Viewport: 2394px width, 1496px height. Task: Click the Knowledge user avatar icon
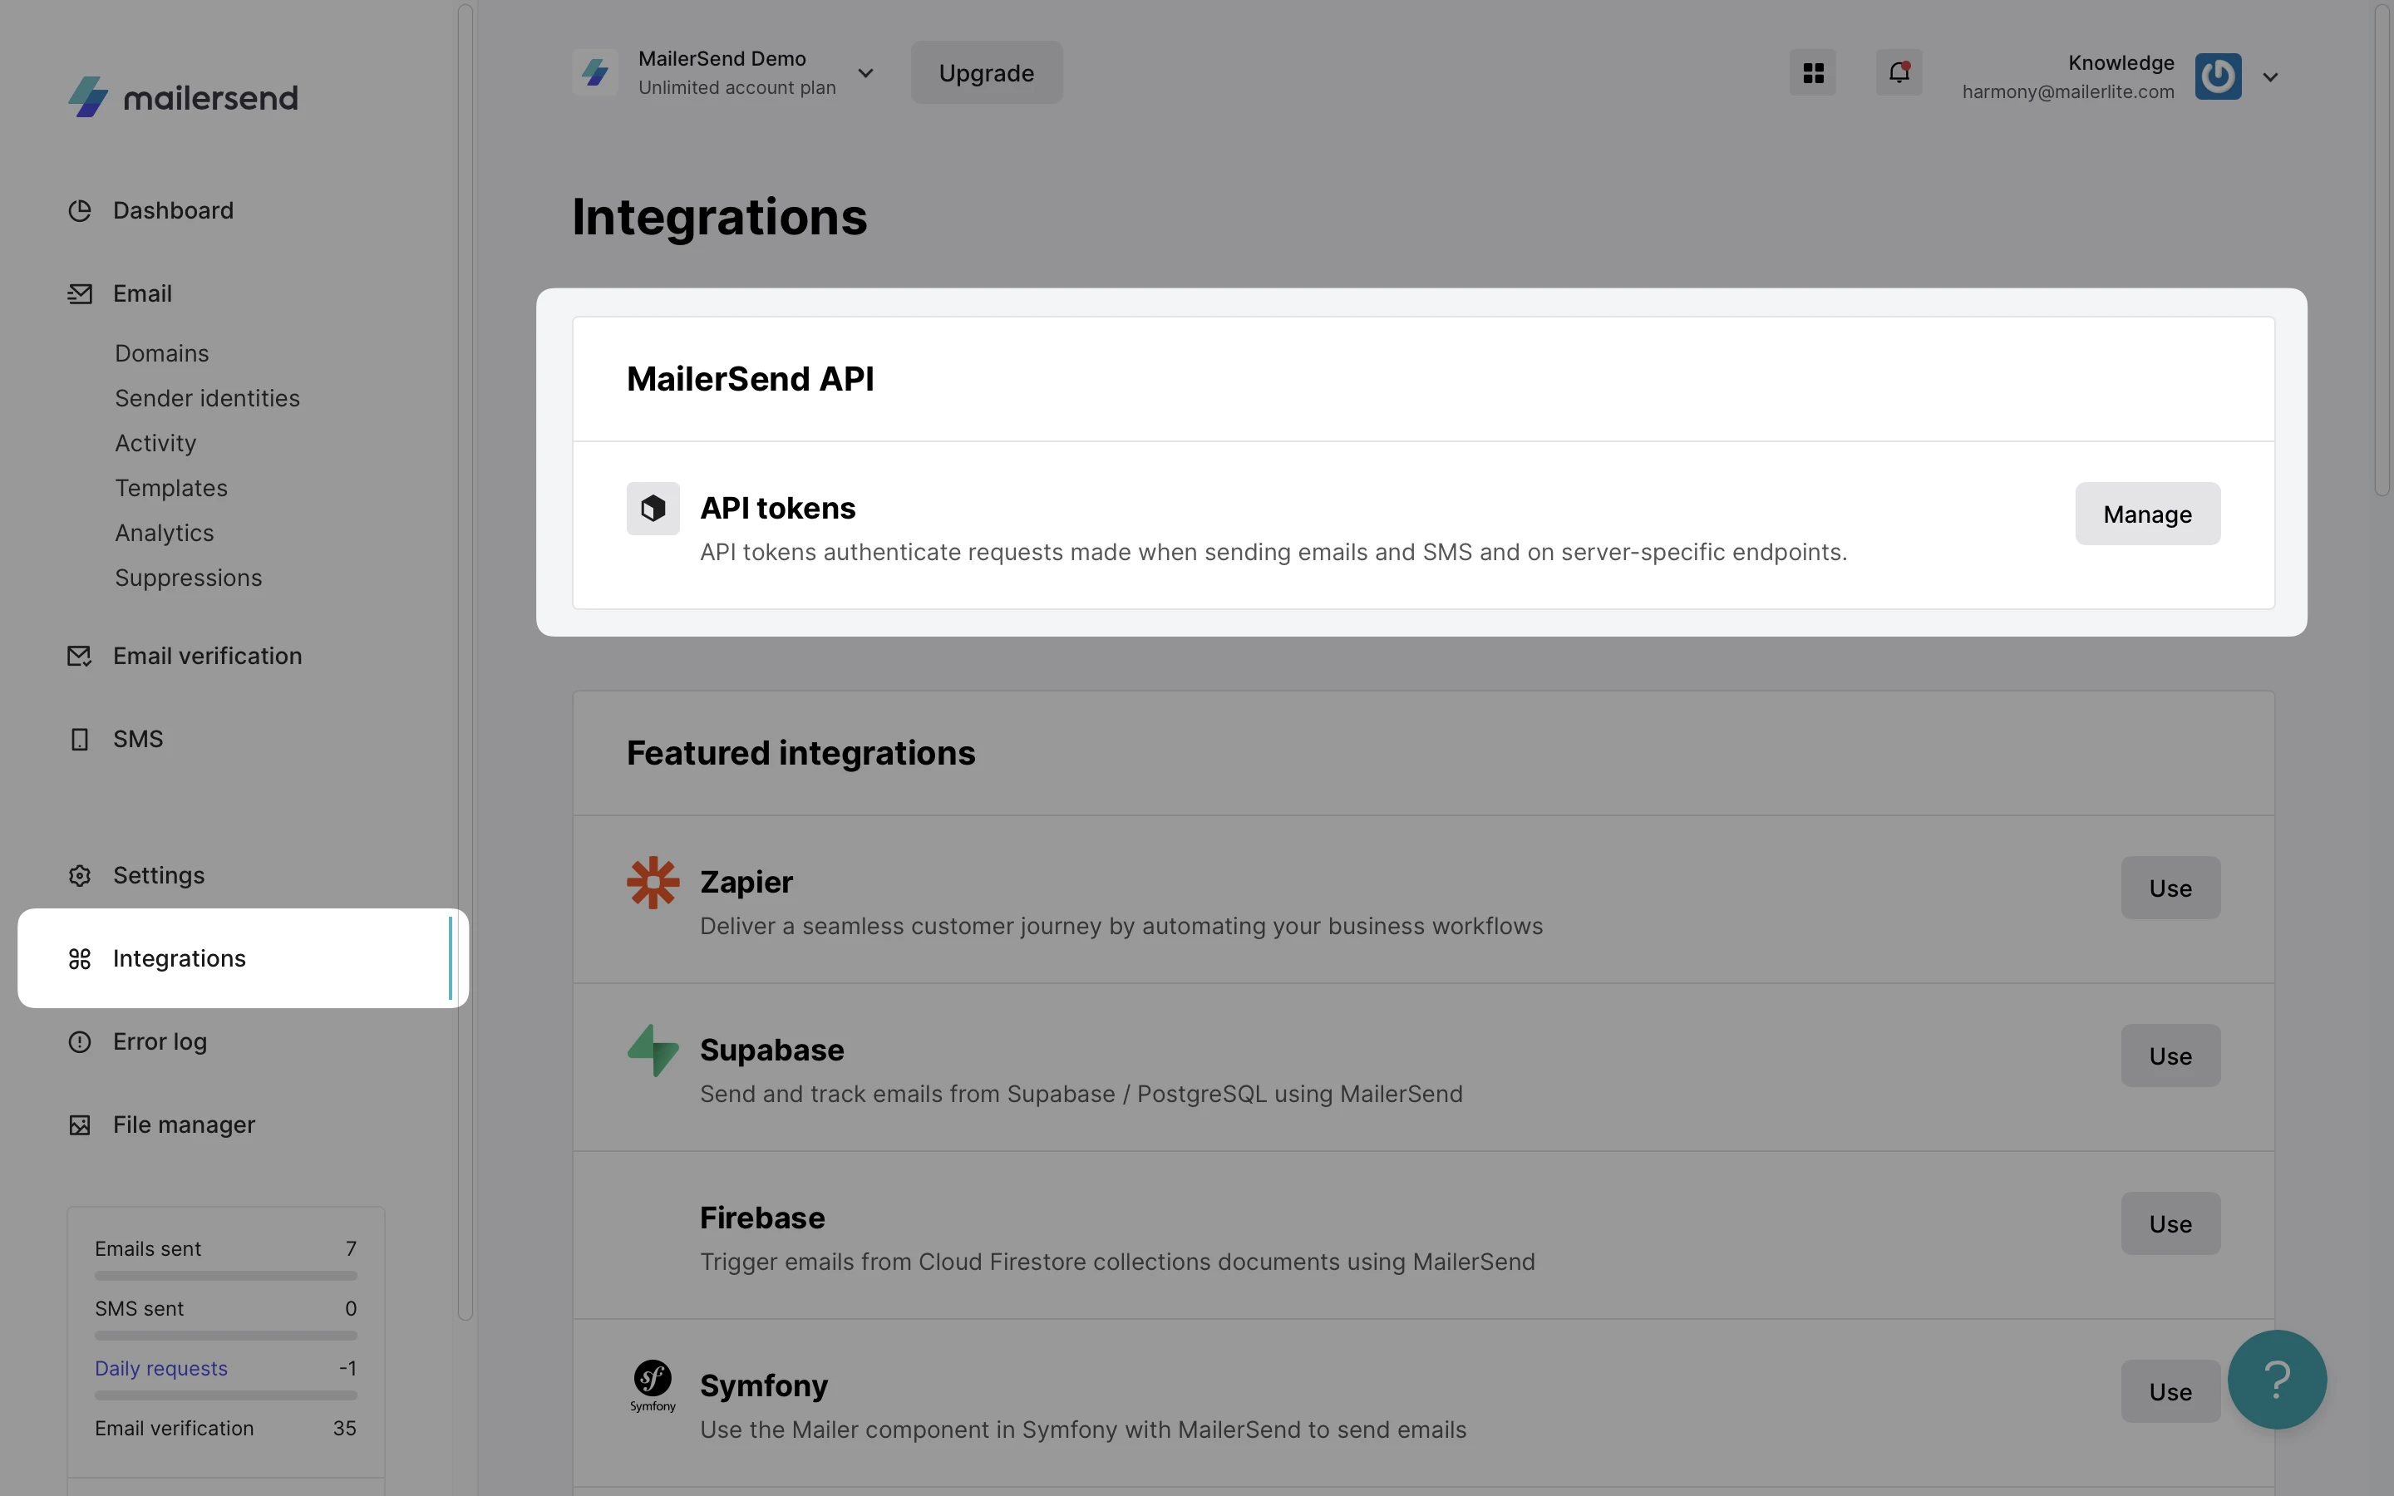[x=2217, y=76]
